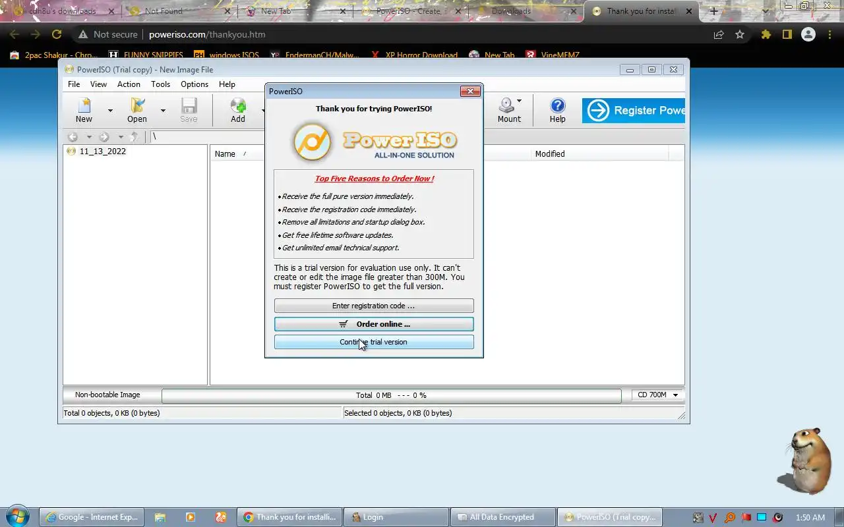
Task: Click the Windows Start orb
Action: 18,516
